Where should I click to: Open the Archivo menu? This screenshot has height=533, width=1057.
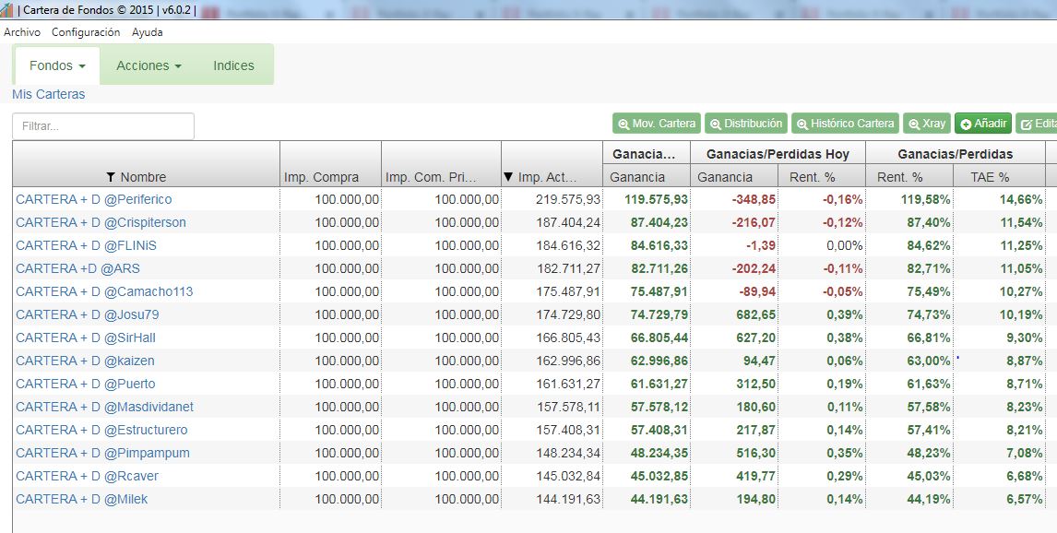click(22, 32)
